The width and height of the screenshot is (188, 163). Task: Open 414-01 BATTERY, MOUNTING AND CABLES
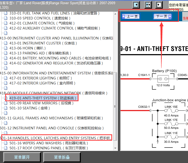pyautogui.click(x=60, y=58)
